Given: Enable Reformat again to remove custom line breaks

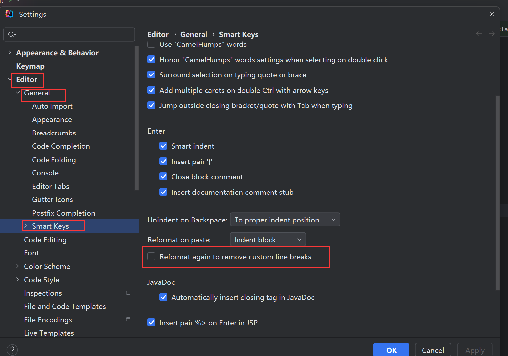Looking at the screenshot, I should coord(151,257).
